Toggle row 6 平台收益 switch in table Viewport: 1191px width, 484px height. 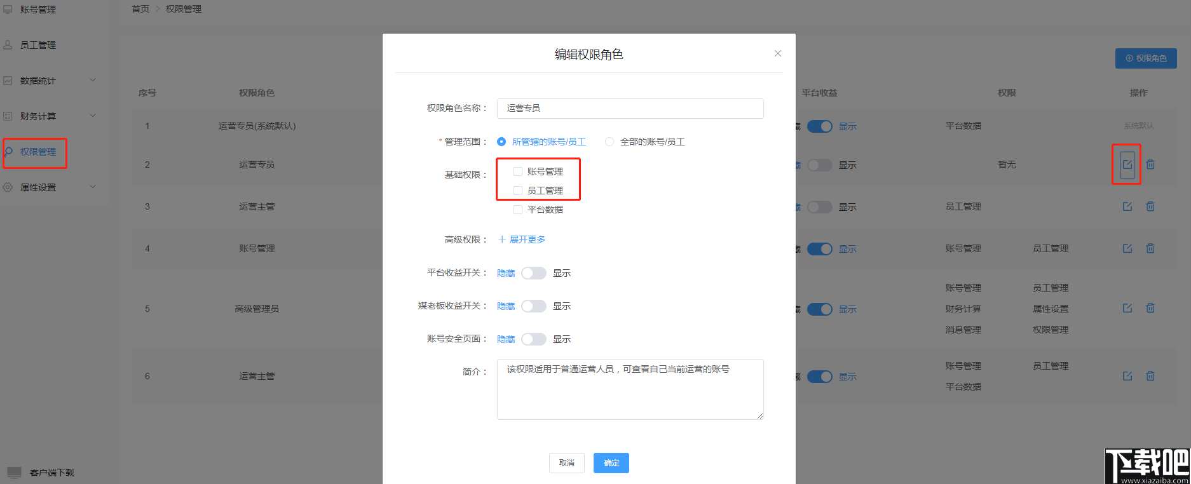click(820, 377)
